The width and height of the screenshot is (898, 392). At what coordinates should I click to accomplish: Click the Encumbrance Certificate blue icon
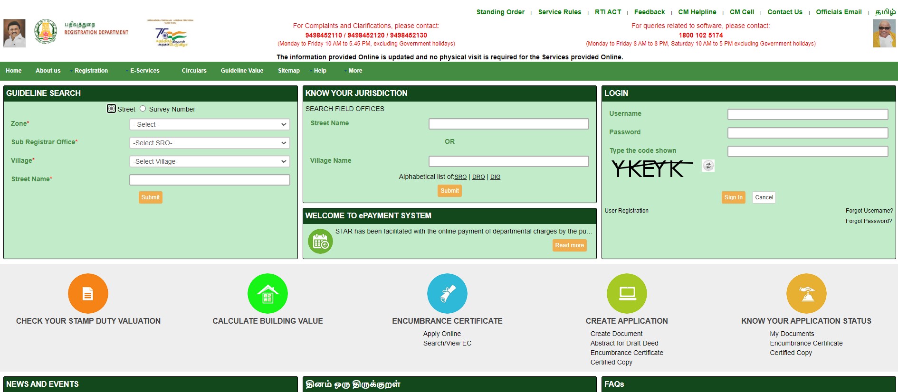coord(447,294)
